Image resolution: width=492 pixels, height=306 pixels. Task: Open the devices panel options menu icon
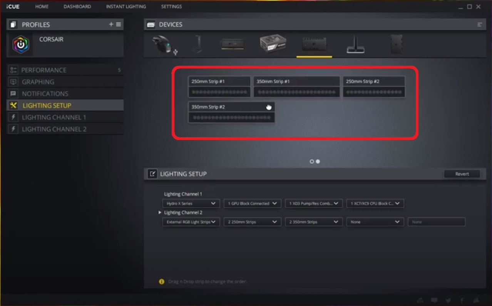click(480, 25)
